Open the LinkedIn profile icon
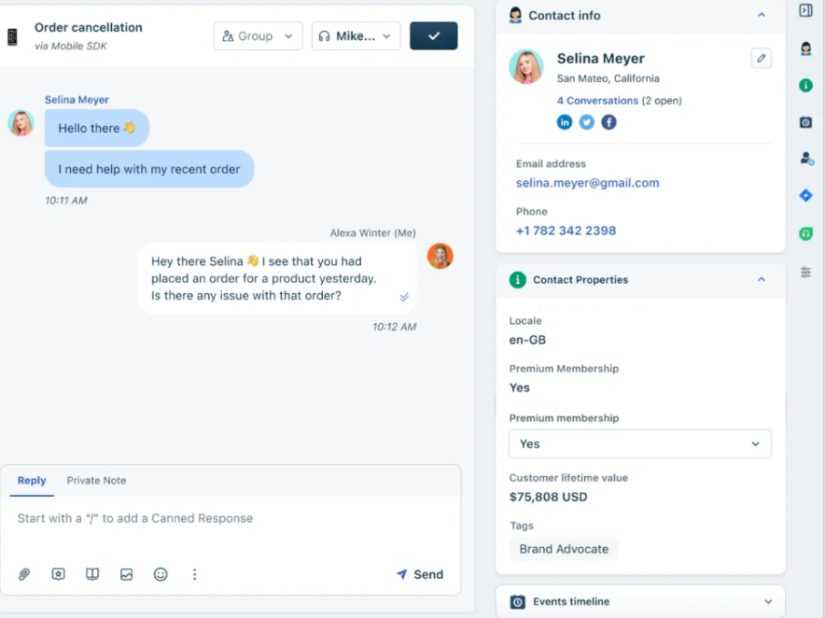The height and width of the screenshot is (618, 825). tap(565, 122)
